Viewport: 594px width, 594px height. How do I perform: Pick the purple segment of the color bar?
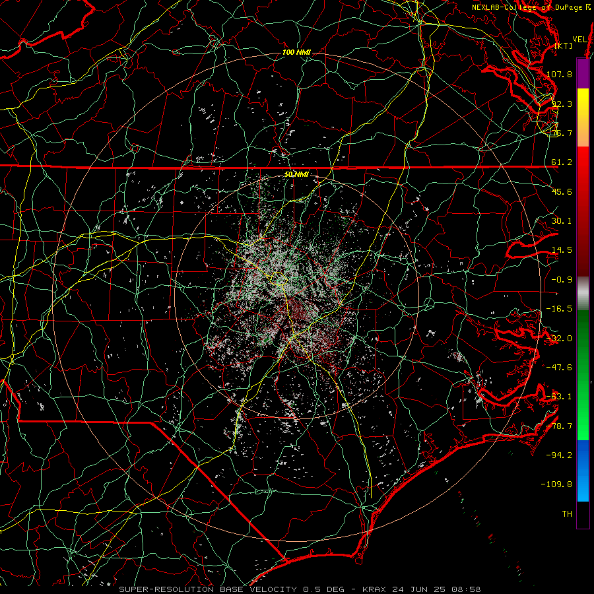point(583,73)
